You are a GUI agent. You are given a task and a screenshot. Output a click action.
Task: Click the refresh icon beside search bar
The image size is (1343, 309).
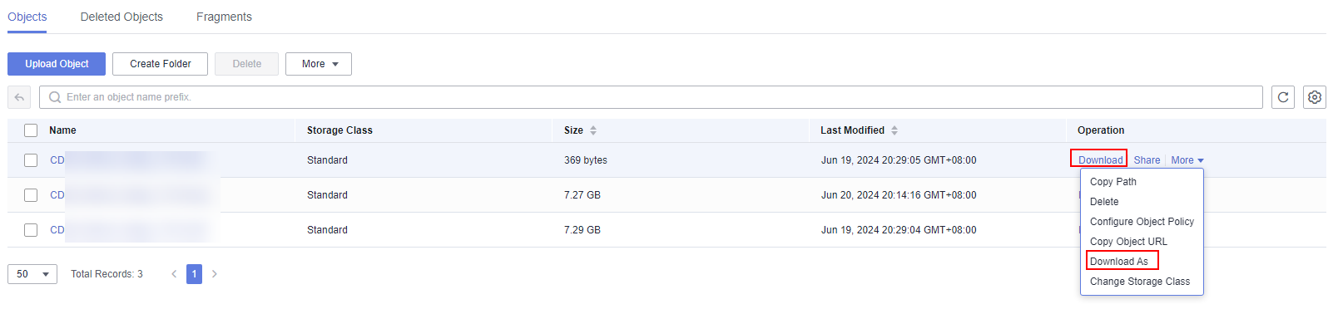[x=1283, y=97]
